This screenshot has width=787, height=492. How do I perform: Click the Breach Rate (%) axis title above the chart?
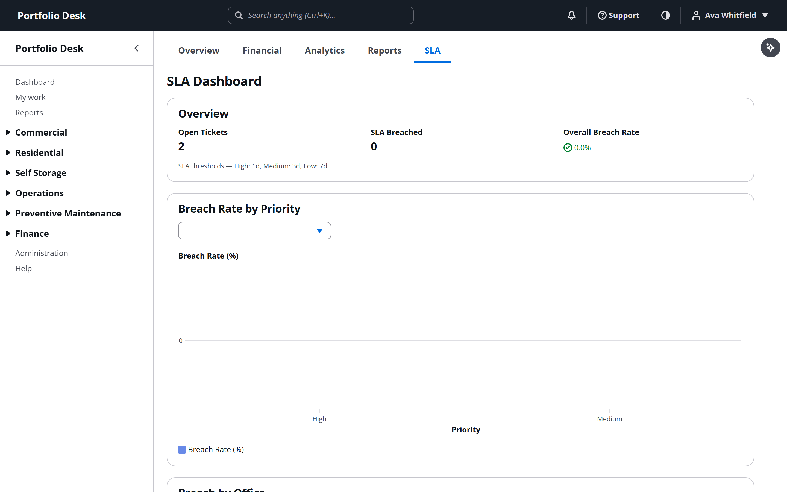pyautogui.click(x=208, y=256)
